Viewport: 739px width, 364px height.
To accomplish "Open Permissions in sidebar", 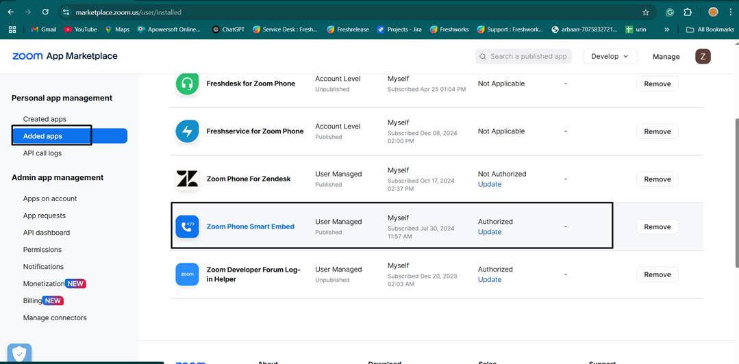I will point(42,249).
